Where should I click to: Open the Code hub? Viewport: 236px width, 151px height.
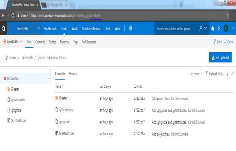tap(64, 29)
